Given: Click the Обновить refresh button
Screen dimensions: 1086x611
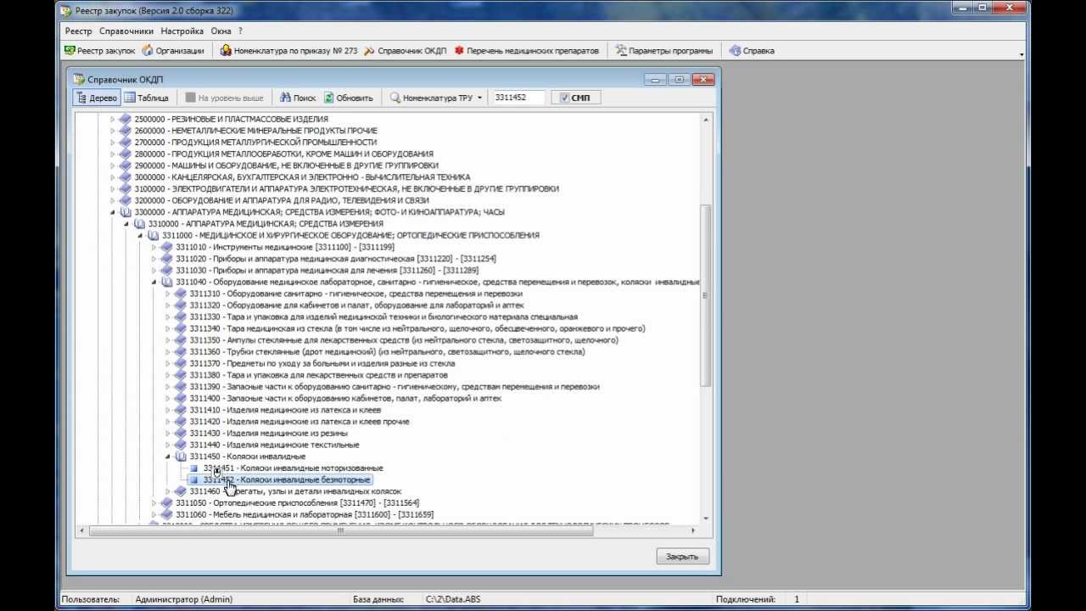Looking at the screenshot, I should (349, 98).
